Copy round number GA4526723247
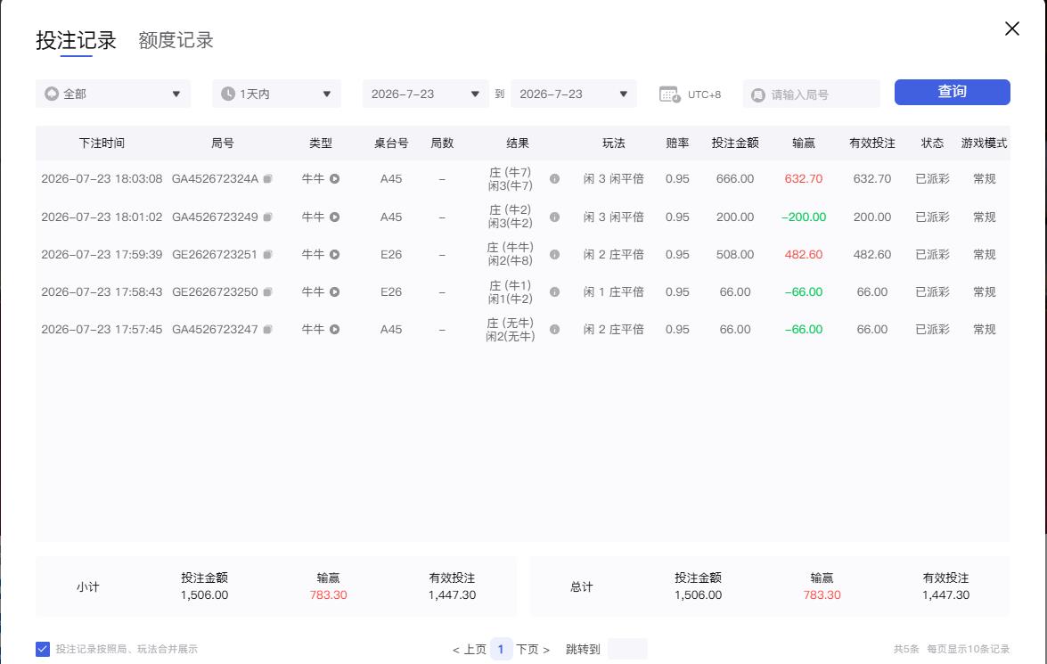 (267, 330)
